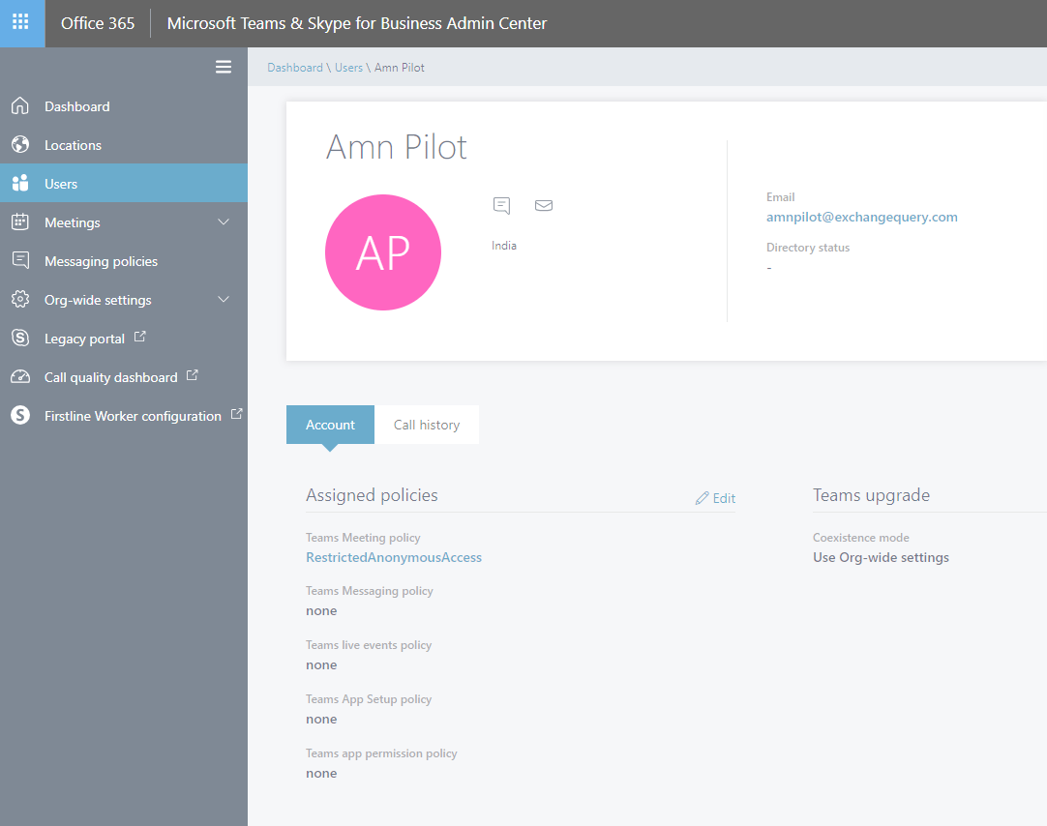Image resolution: width=1047 pixels, height=826 pixels.
Task: Click the Teams live events policy label
Action: pos(369,645)
